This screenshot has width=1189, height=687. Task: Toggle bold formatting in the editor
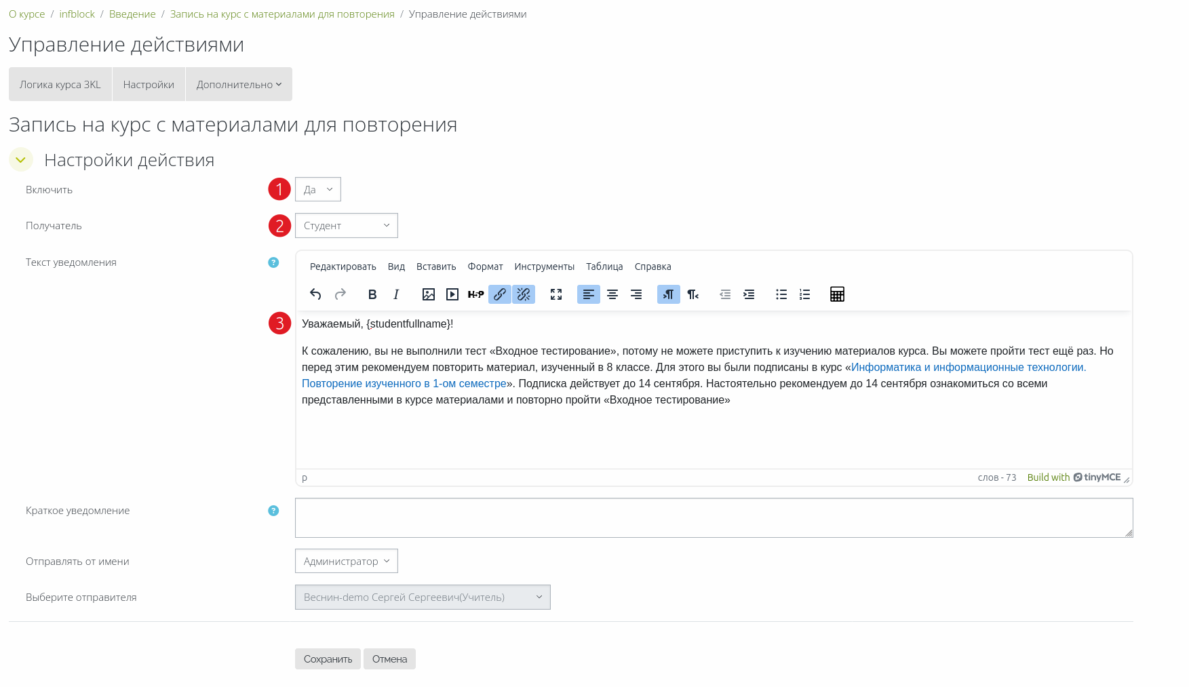(x=372, y=294)
